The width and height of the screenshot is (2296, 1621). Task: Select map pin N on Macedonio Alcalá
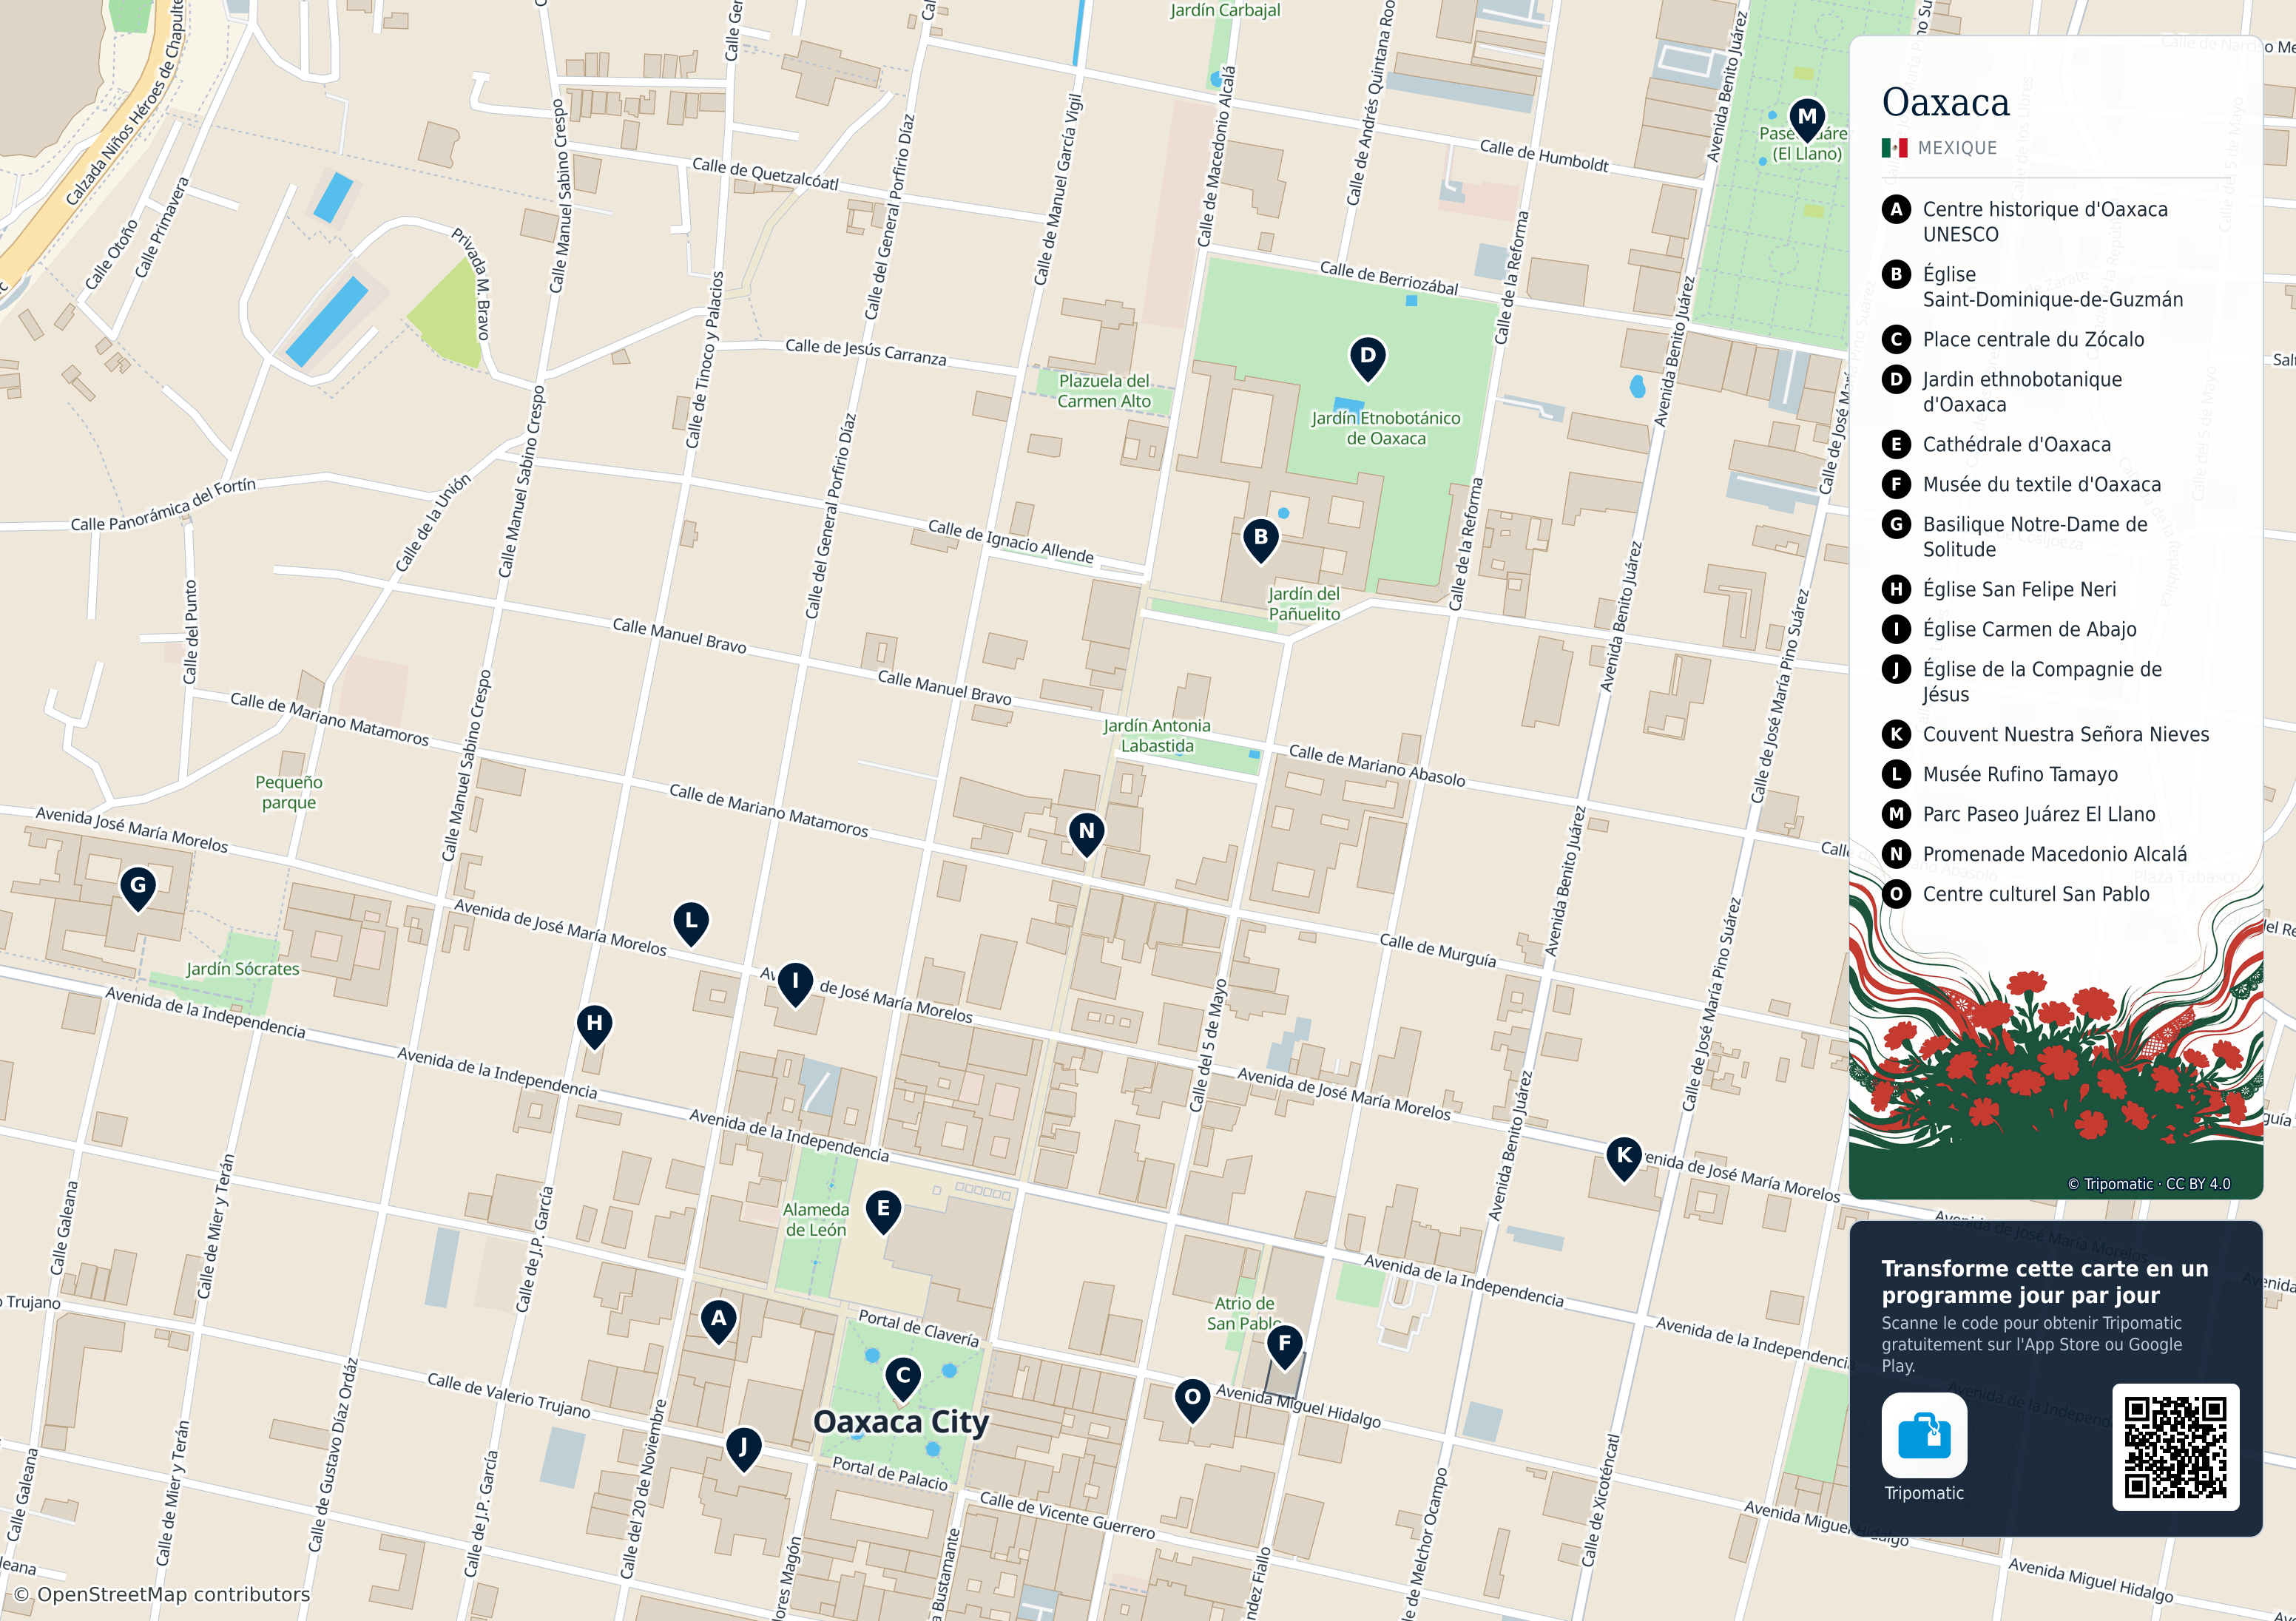click(1086, 834)
